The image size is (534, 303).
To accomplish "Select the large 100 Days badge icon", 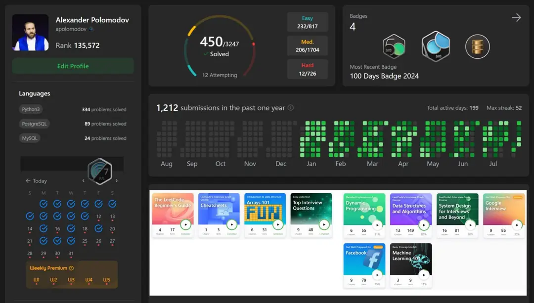I will click(x=436, y=46).
